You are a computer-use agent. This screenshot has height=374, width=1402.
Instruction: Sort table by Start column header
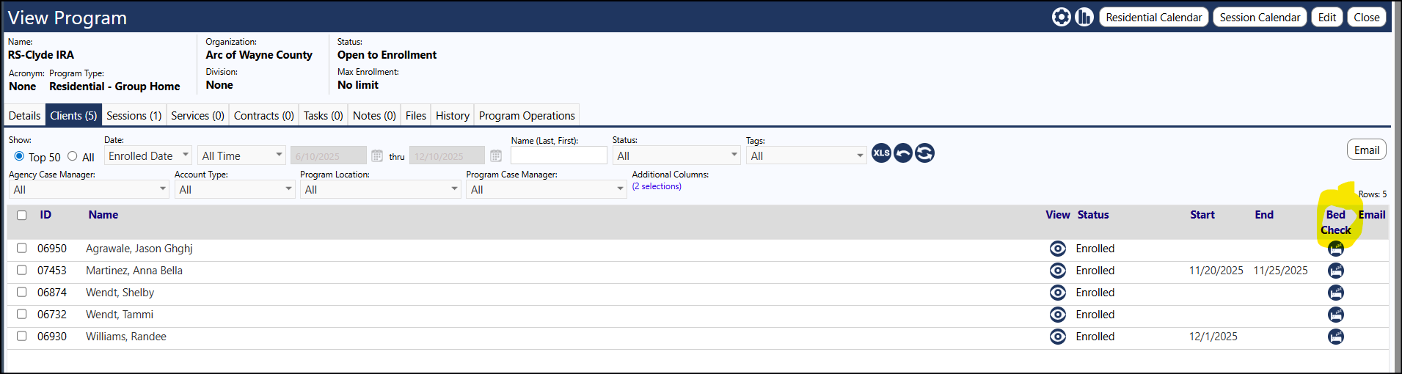1202,215
